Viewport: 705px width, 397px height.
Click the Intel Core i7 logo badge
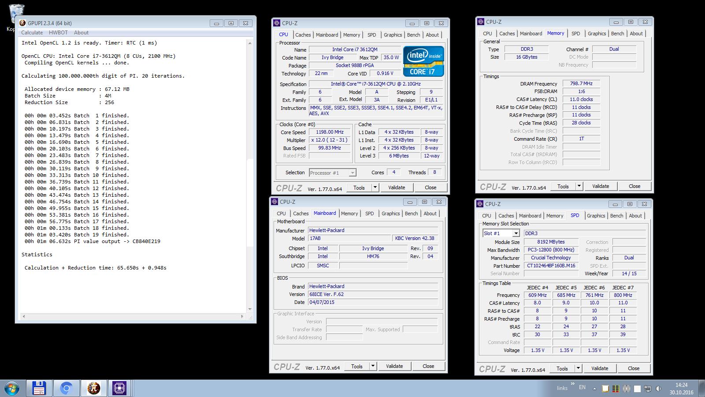tap(423, 61)
